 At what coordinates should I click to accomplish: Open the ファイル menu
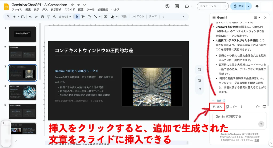tap(17, 10)
